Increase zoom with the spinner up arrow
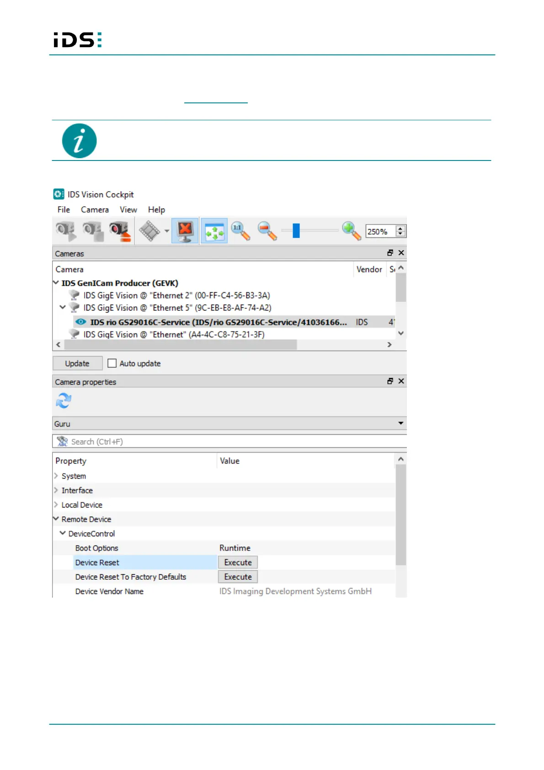 (400, 228)
